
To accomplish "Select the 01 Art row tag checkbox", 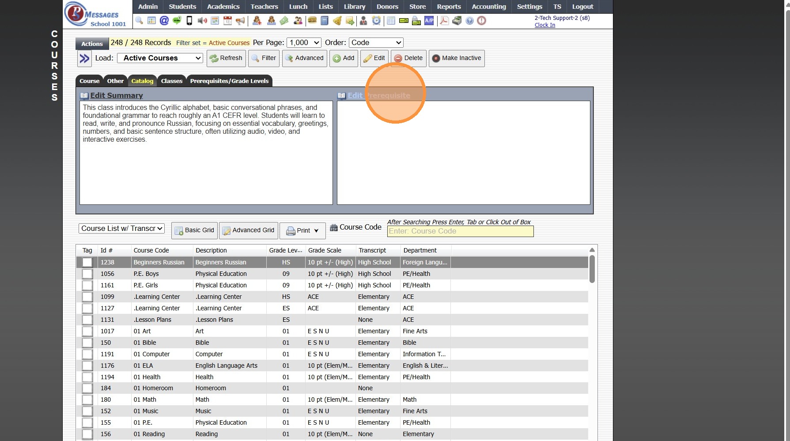I will click(x=87, y=331).
